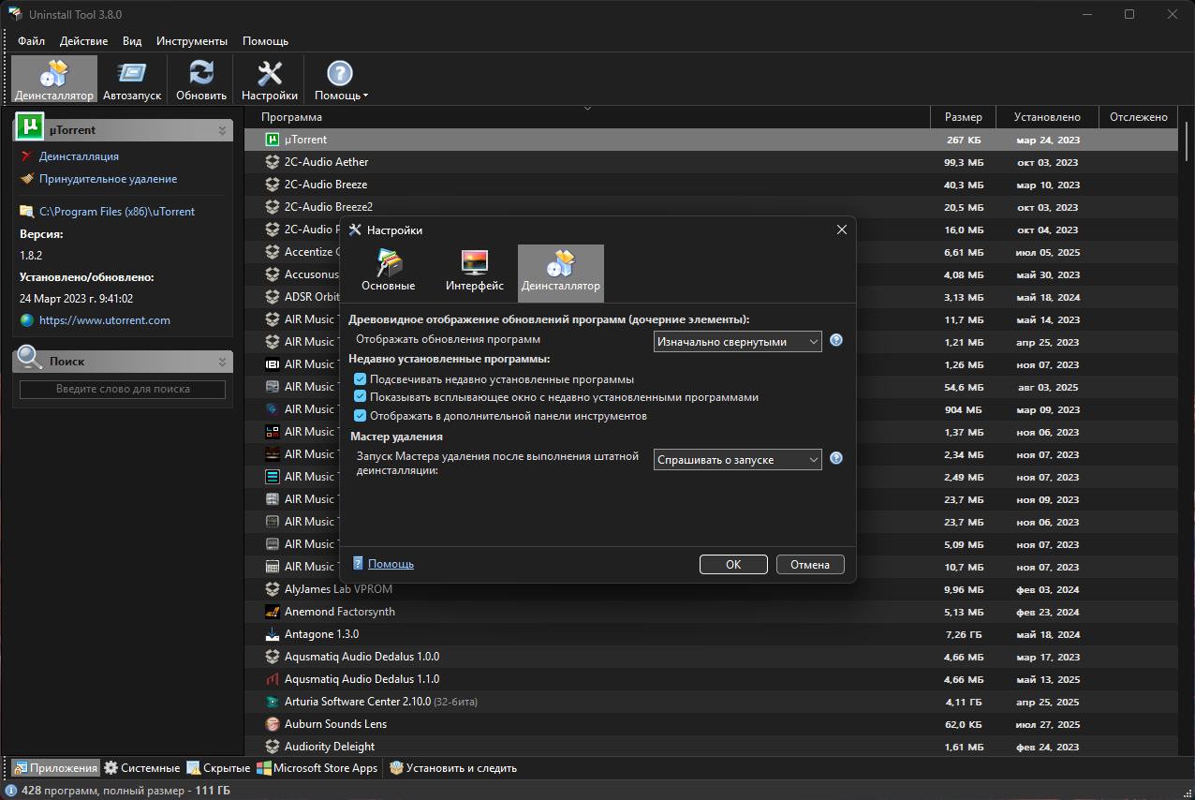
Task: Click the µTorrent icon in program list
Action: [273, 140]
